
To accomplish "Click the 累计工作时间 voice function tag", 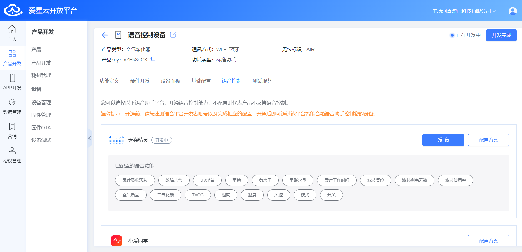I will [x=337, y=180].
